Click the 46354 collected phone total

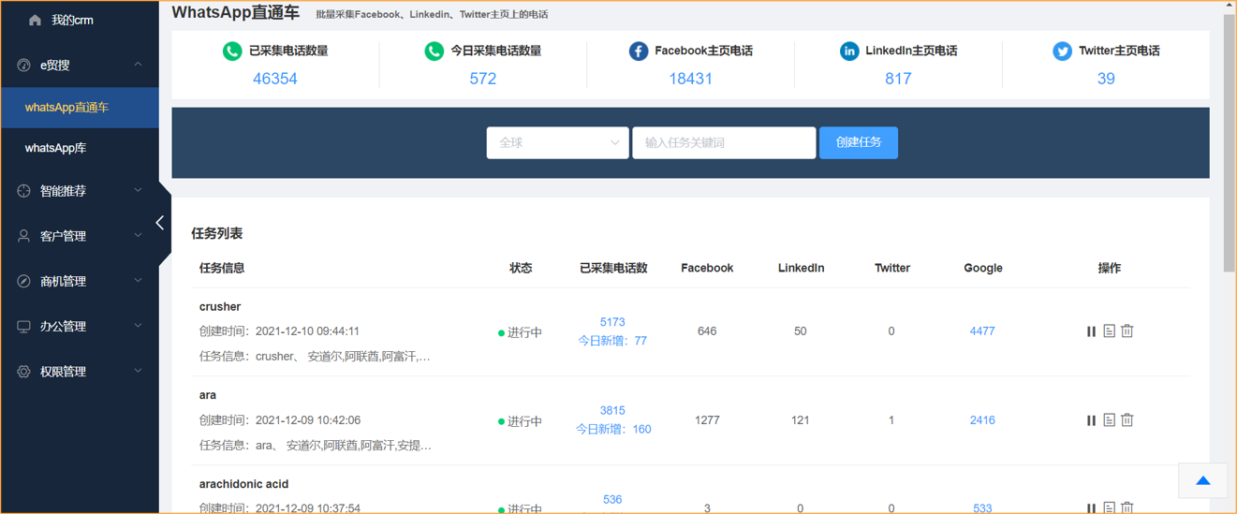point(275,79)
